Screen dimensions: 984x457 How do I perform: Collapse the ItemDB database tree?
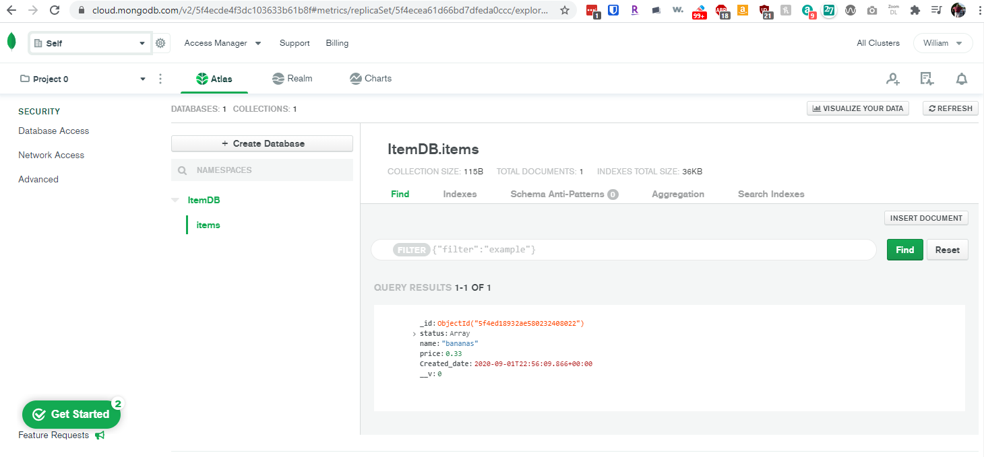pyautogui.click(x=175, y=200)
